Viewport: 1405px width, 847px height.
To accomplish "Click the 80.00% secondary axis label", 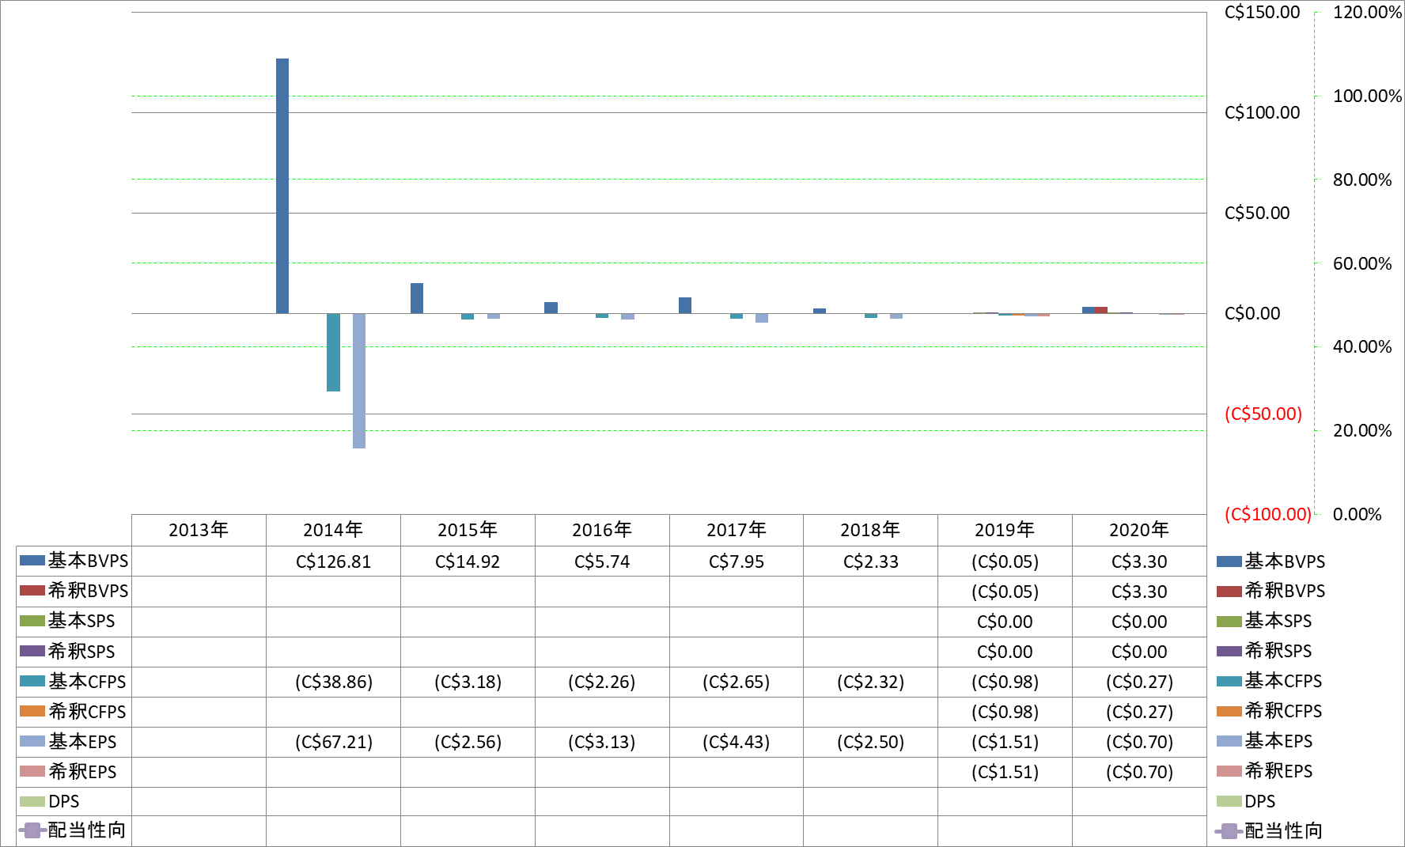I will click(1362, 180).
